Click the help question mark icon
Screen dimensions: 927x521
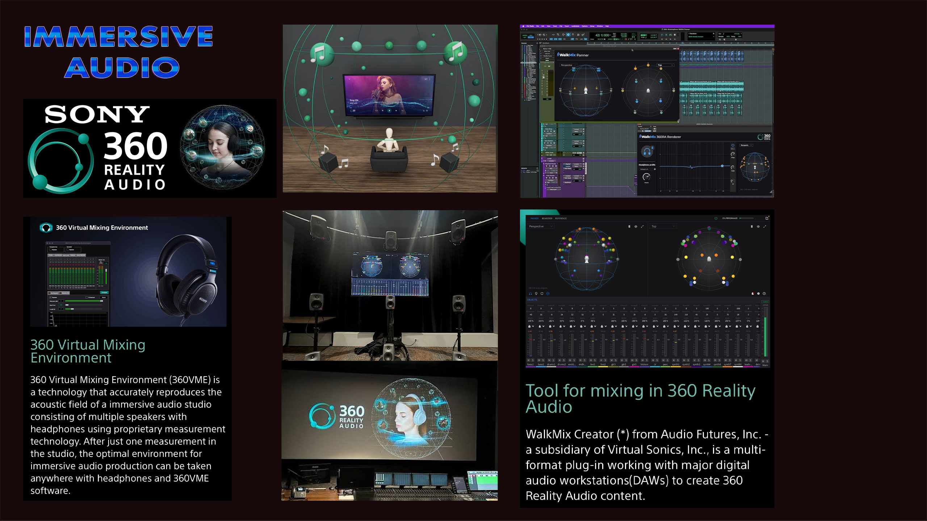coord(764,293)
